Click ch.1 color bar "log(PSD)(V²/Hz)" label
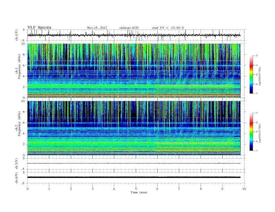This screenshot has height=212, width=275. pos(260,76)
